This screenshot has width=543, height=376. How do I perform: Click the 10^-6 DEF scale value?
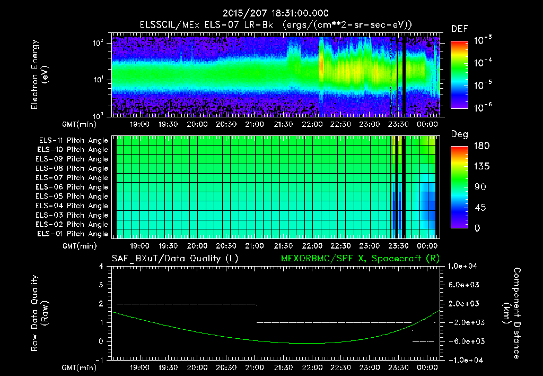coord(483,107)
